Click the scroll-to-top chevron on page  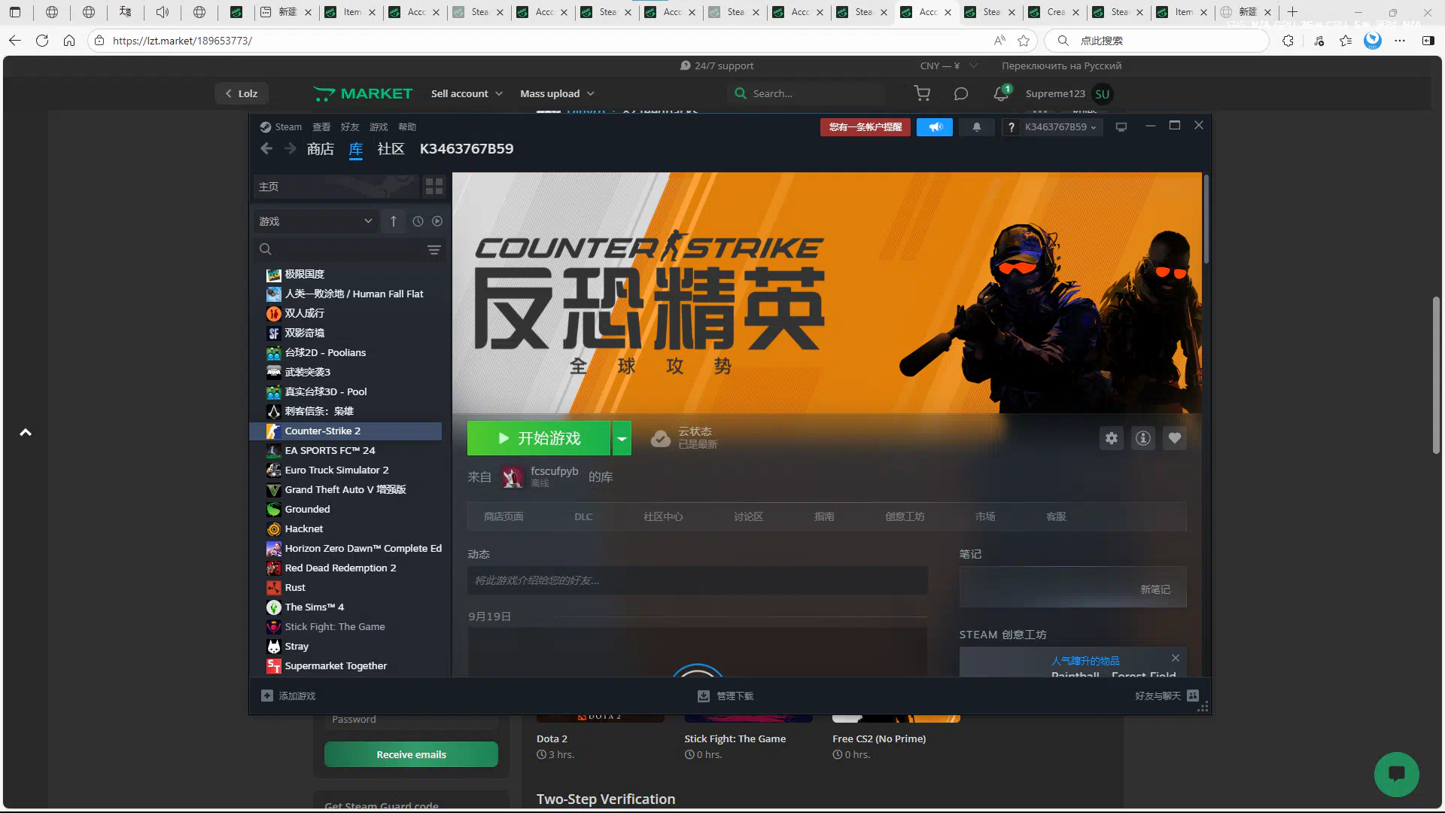click(x=26, y=432)
